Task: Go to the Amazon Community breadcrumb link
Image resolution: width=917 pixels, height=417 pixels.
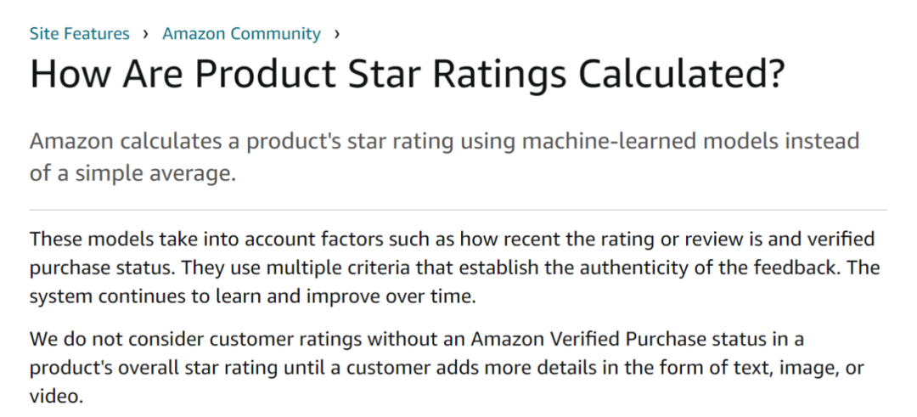Action: 241,33
